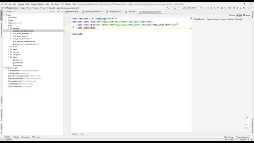Open the File menu
The image size is (254, 143).
click(6, 4)
